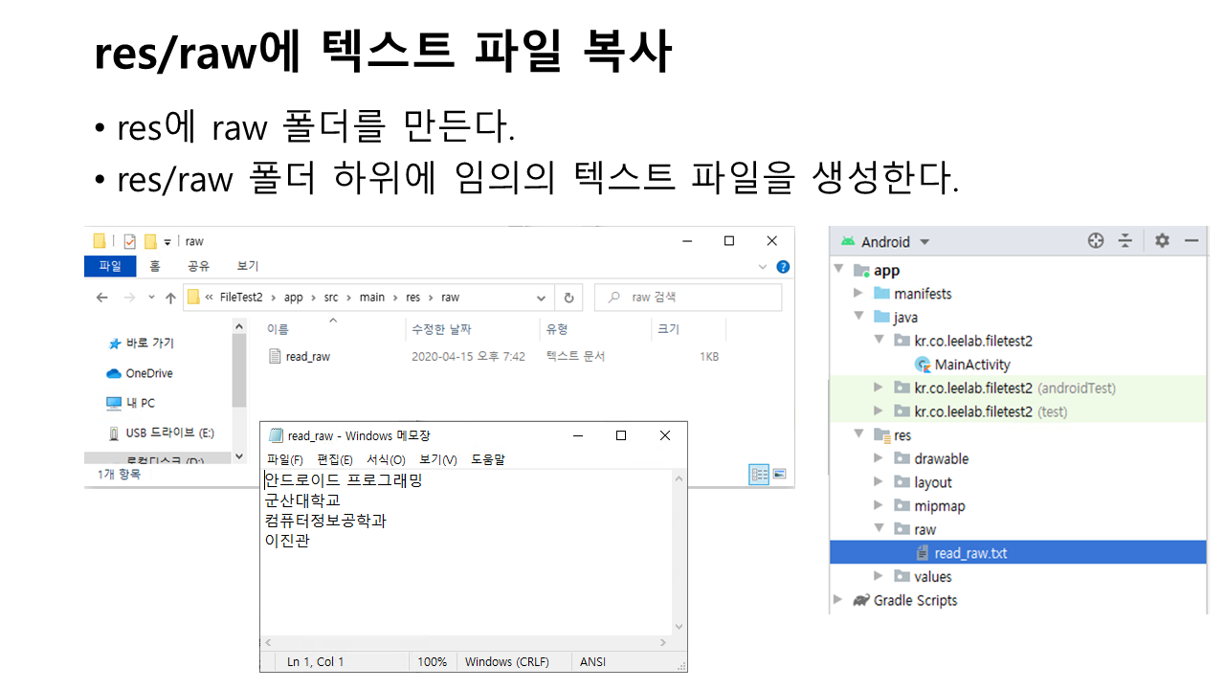Switch to details view layout icon
Screen dimensions: 1225x689
point(759,474)
